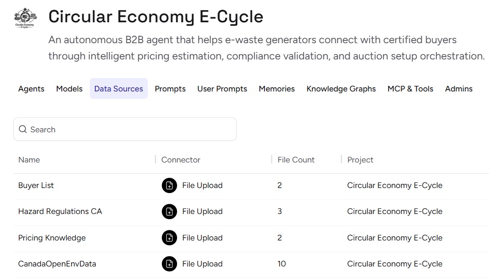
Task: Select the Data Sources tab
Action: click(x=119, y=89)
